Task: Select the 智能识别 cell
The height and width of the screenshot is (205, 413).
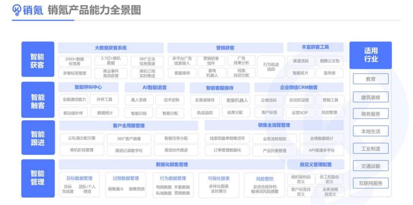Action: click(139, 113)
